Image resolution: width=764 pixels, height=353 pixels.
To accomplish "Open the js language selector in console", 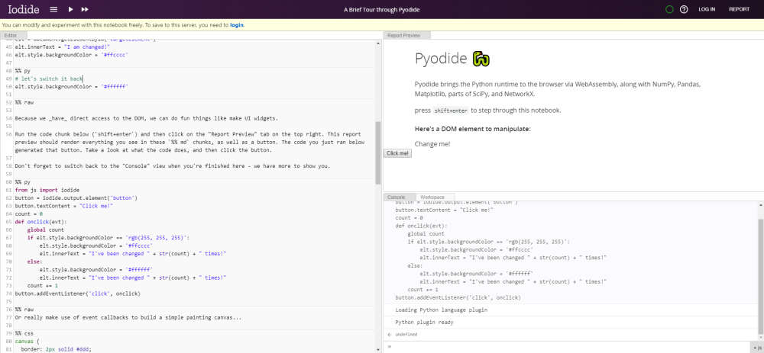I will click(756, 348).
